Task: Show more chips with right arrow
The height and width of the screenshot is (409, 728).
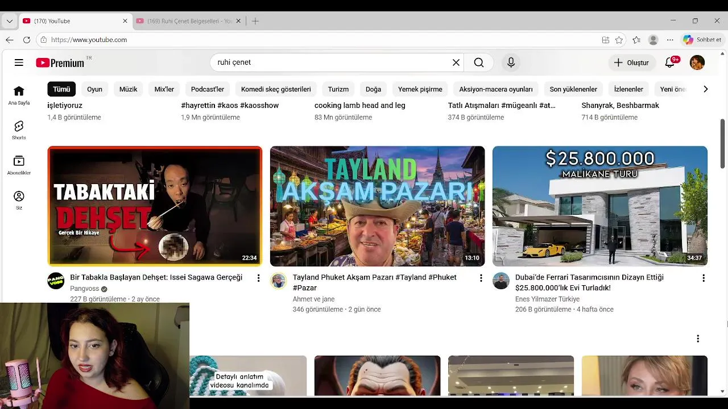Action: (x=705, y=89)
